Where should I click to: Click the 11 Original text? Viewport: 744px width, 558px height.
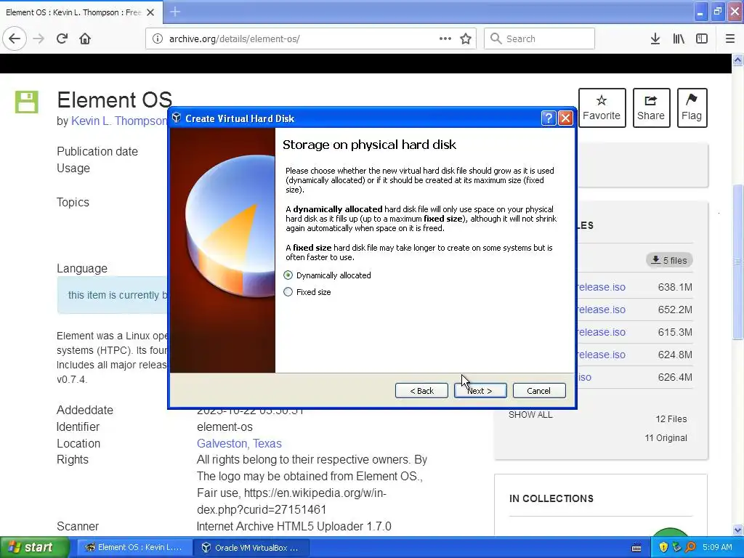coord(666,438)
